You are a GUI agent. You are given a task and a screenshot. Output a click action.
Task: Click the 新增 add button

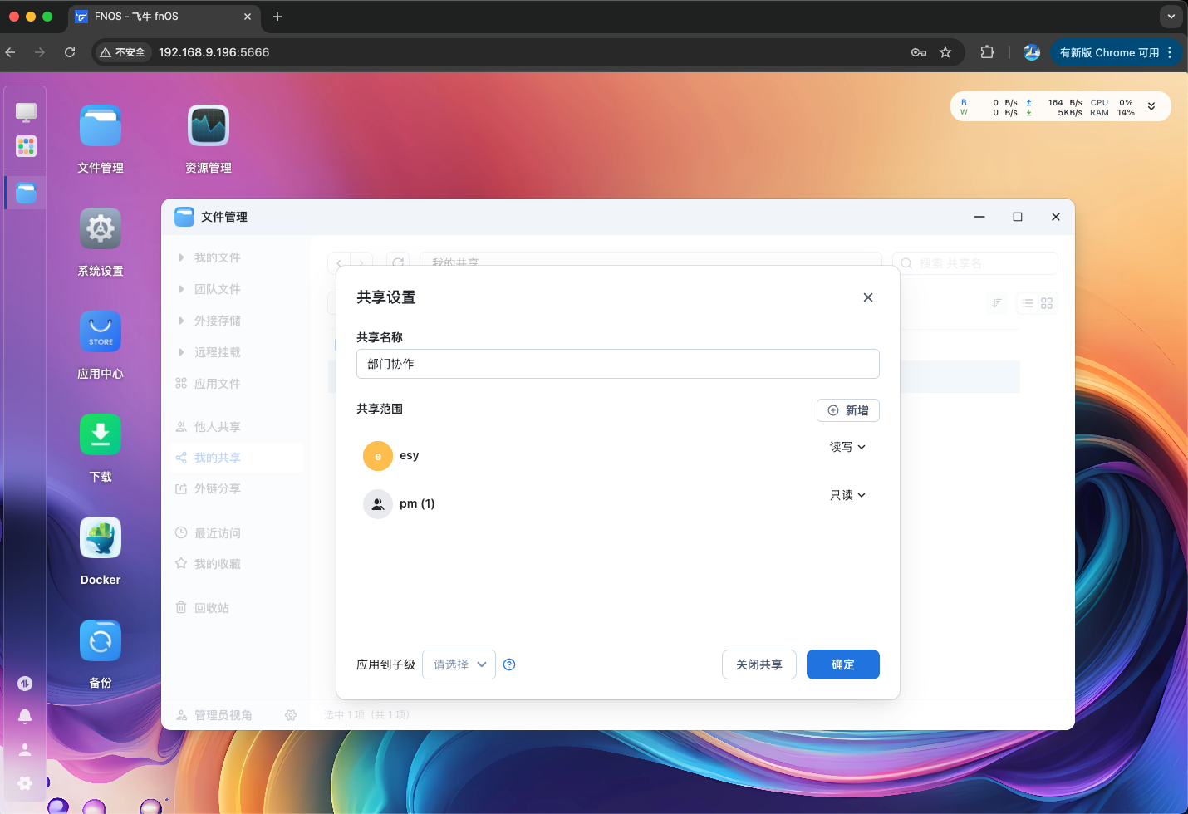(x=847, y=410)
